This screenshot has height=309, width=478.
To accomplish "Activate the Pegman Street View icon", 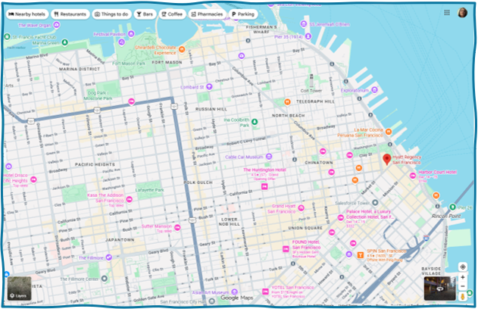I will coord(463,296).
